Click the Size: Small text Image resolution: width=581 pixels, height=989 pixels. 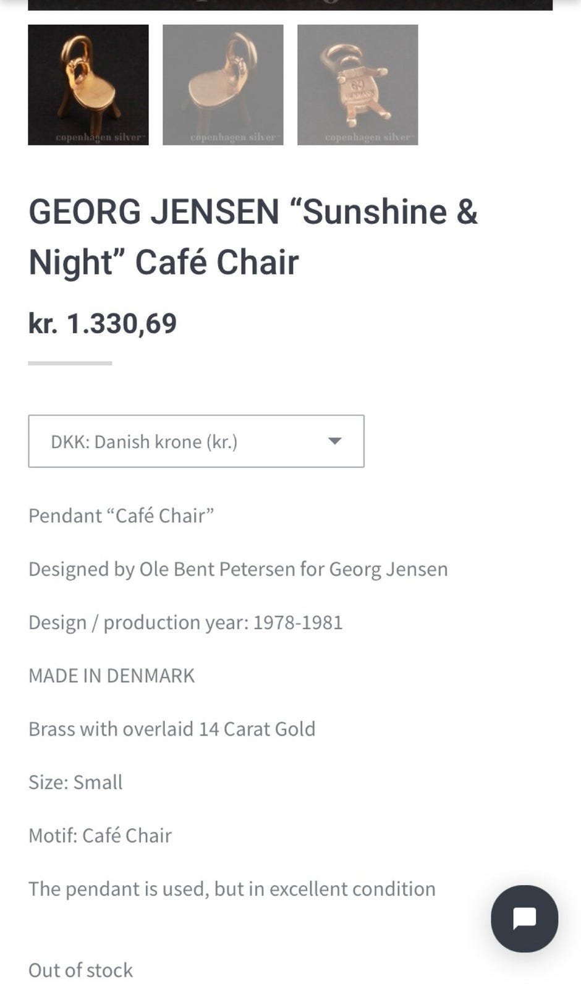click(75, 782)
